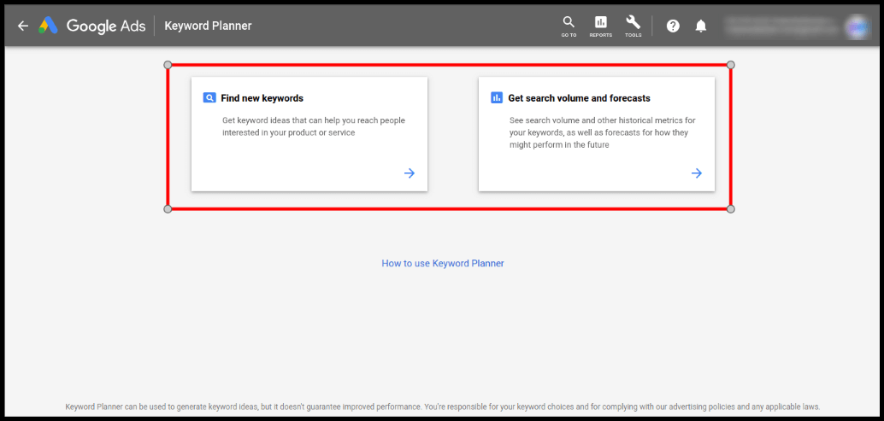The width and height of the screenshot is (884, 421).
Task: Open the How to use Keyword Planner link
Action: coord(443,263)
